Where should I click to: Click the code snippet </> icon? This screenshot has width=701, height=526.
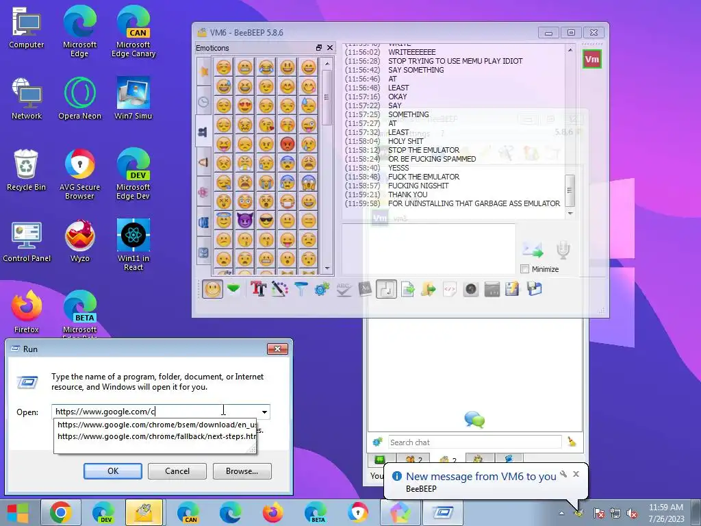click(449, 290)
